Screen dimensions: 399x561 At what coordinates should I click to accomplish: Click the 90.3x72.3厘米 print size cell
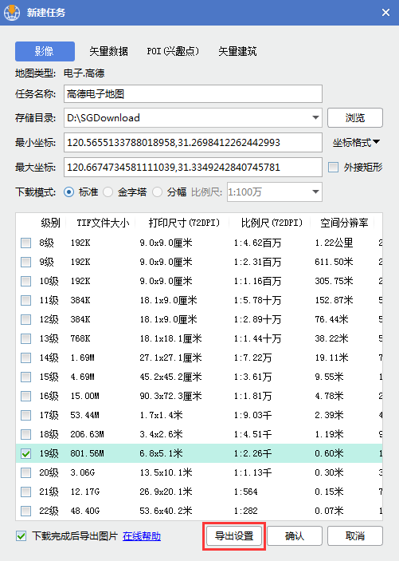point(170,396)
